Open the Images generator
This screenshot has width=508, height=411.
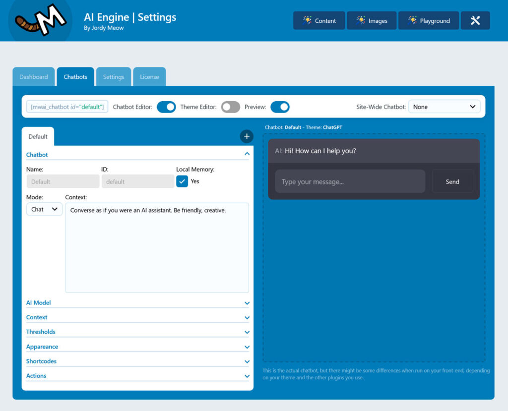[x=372, y=20]
